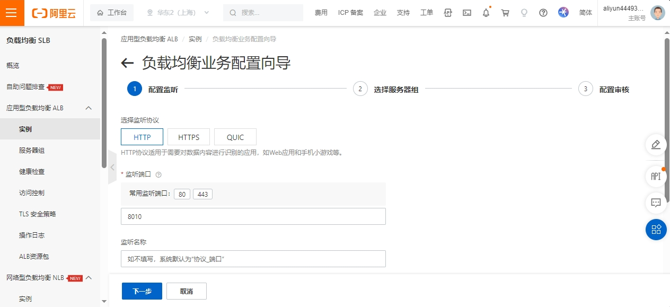Select HTTPS listener protocol
The image size is (670, 307).
(189, 137)
